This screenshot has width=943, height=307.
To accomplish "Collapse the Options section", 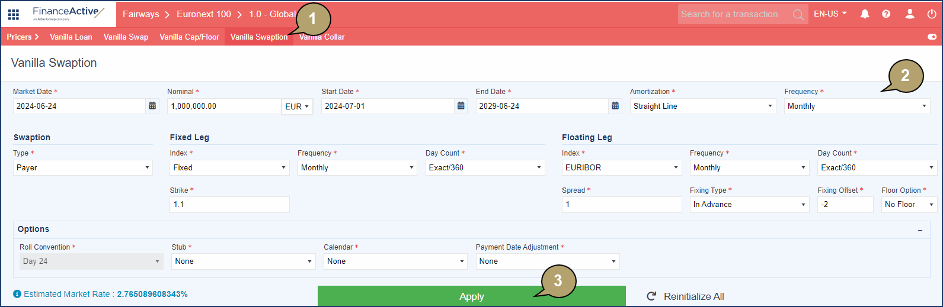I will (920, 230).
